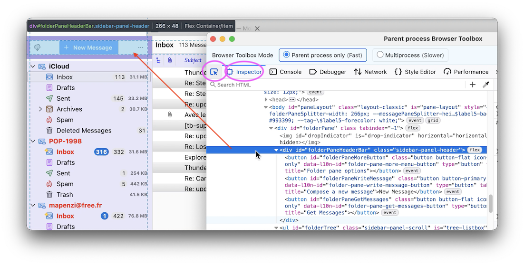Click the New Message button

click(x=88, y=47)
